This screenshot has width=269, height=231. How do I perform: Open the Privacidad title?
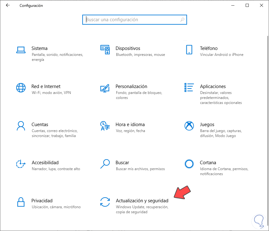(x=42, y=201)
